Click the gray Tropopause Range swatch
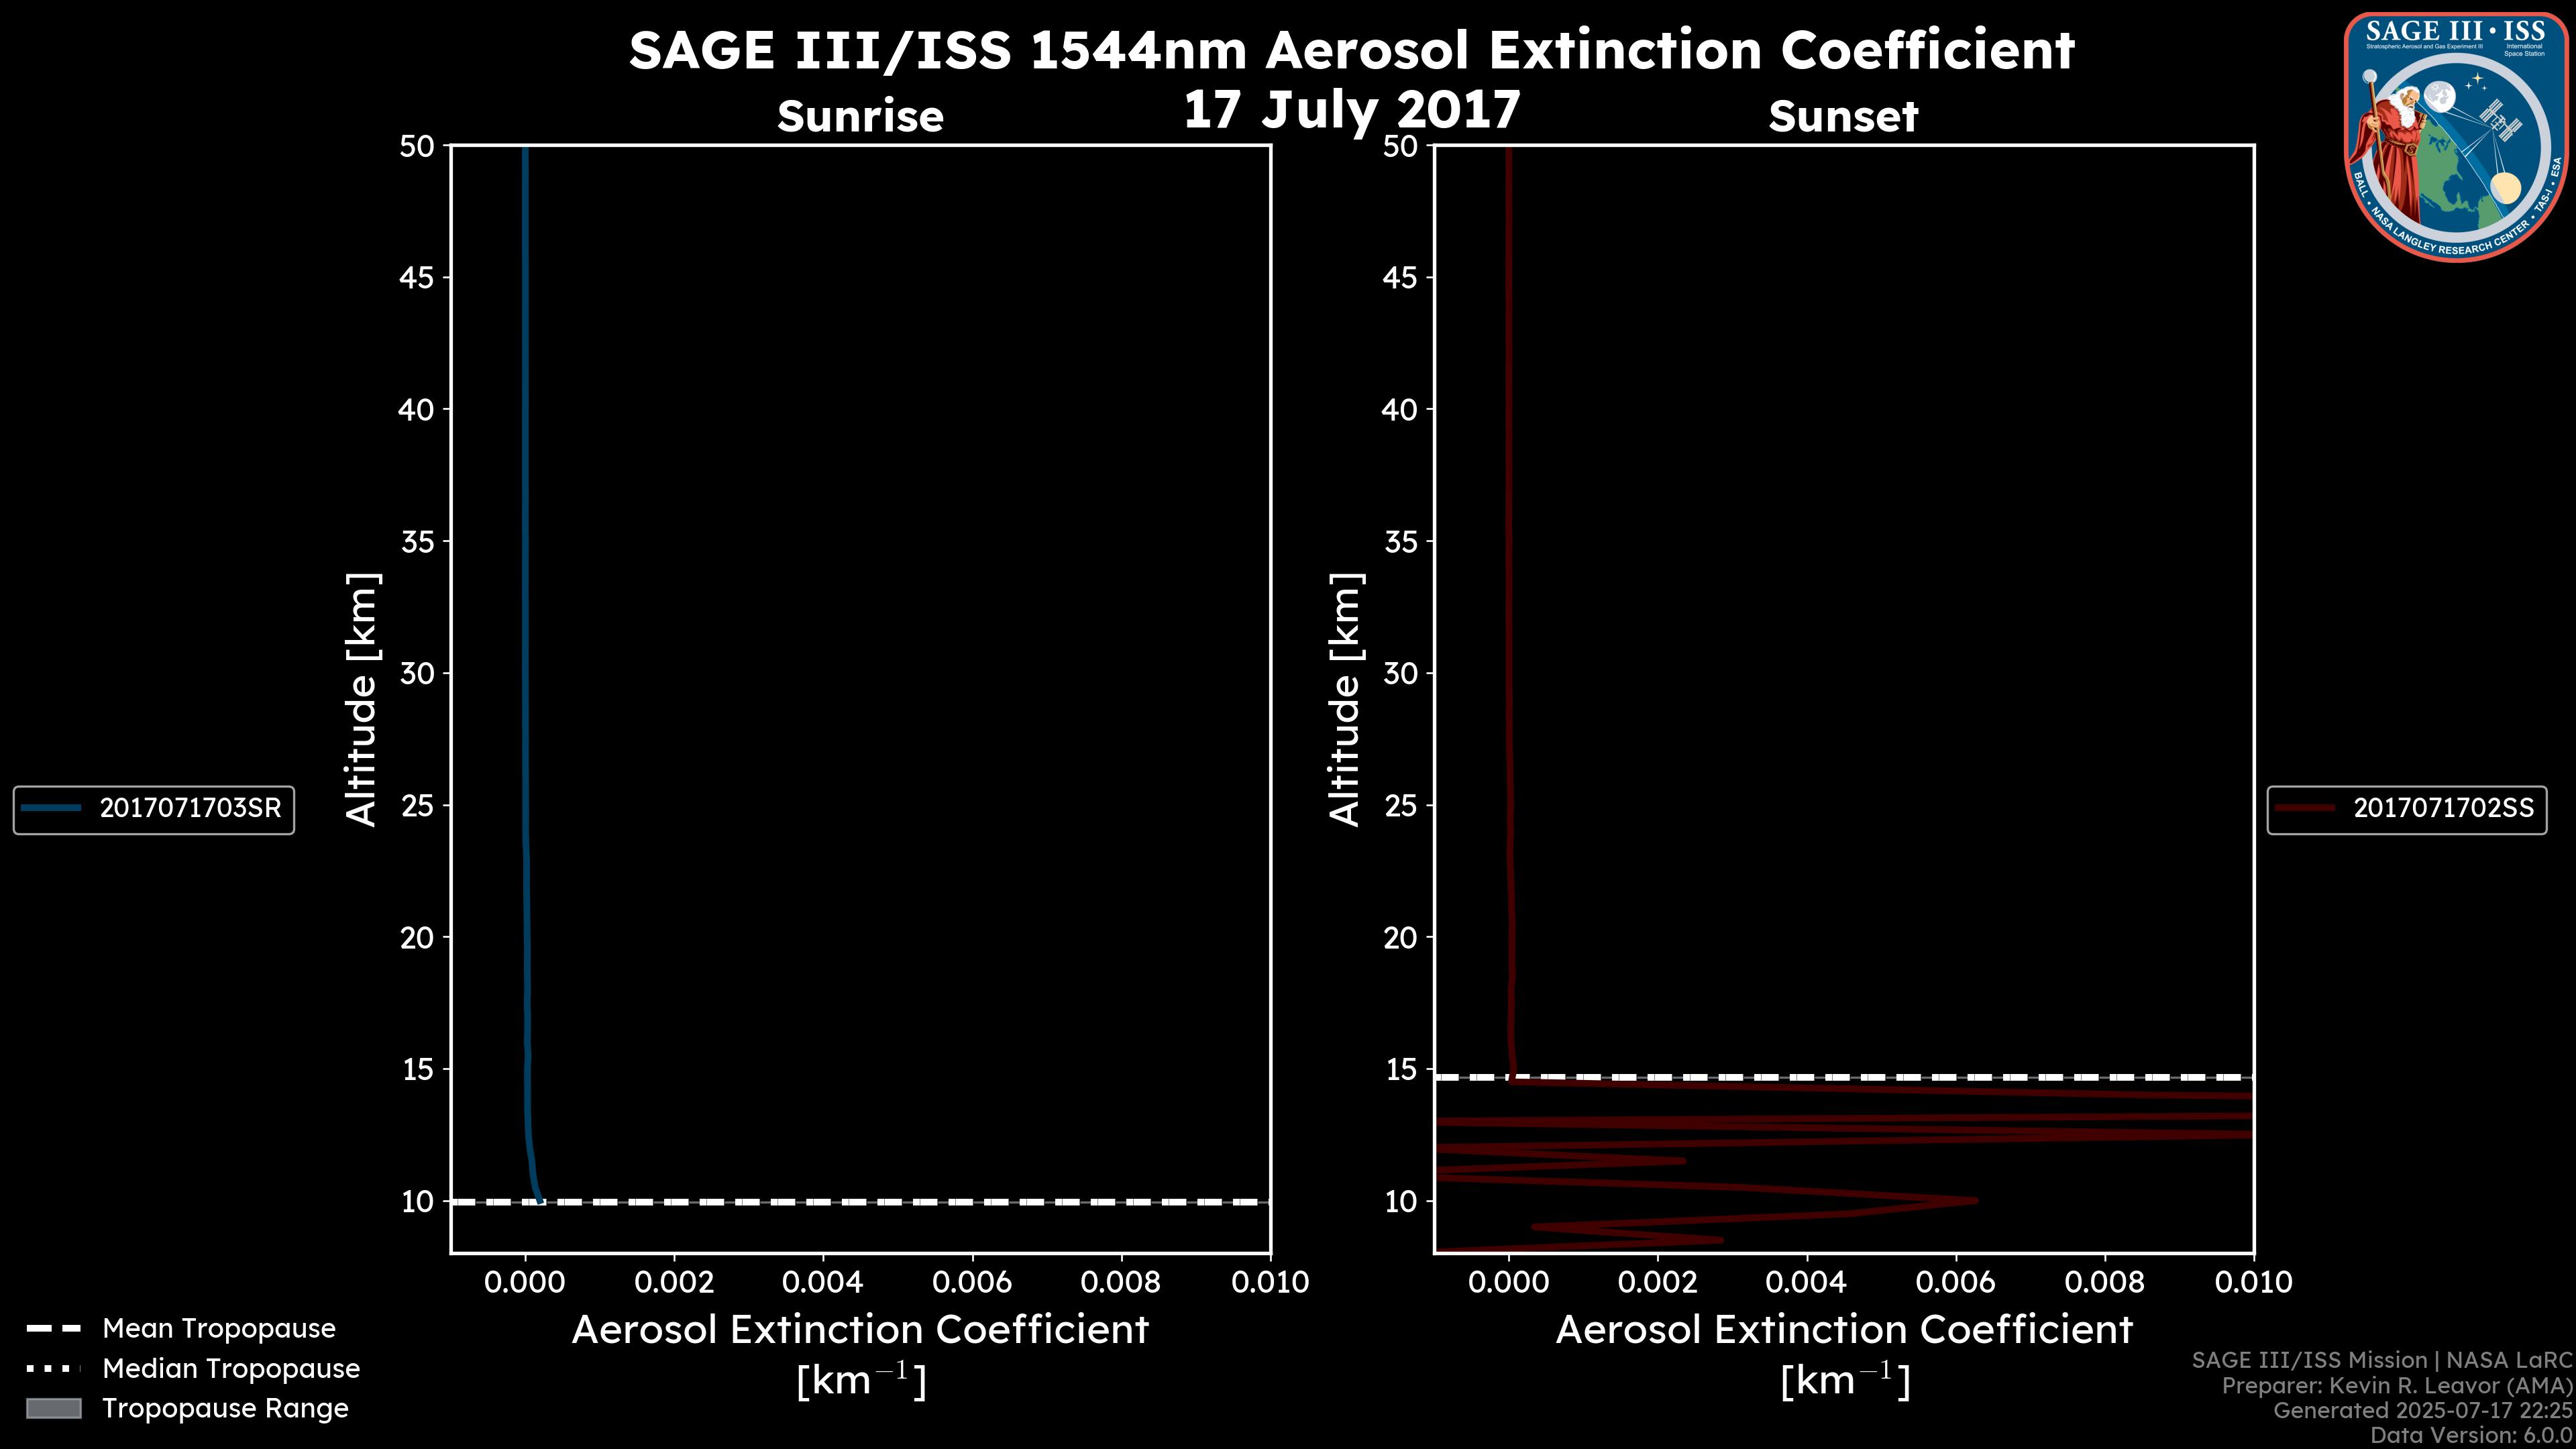 coord(53,1408)
